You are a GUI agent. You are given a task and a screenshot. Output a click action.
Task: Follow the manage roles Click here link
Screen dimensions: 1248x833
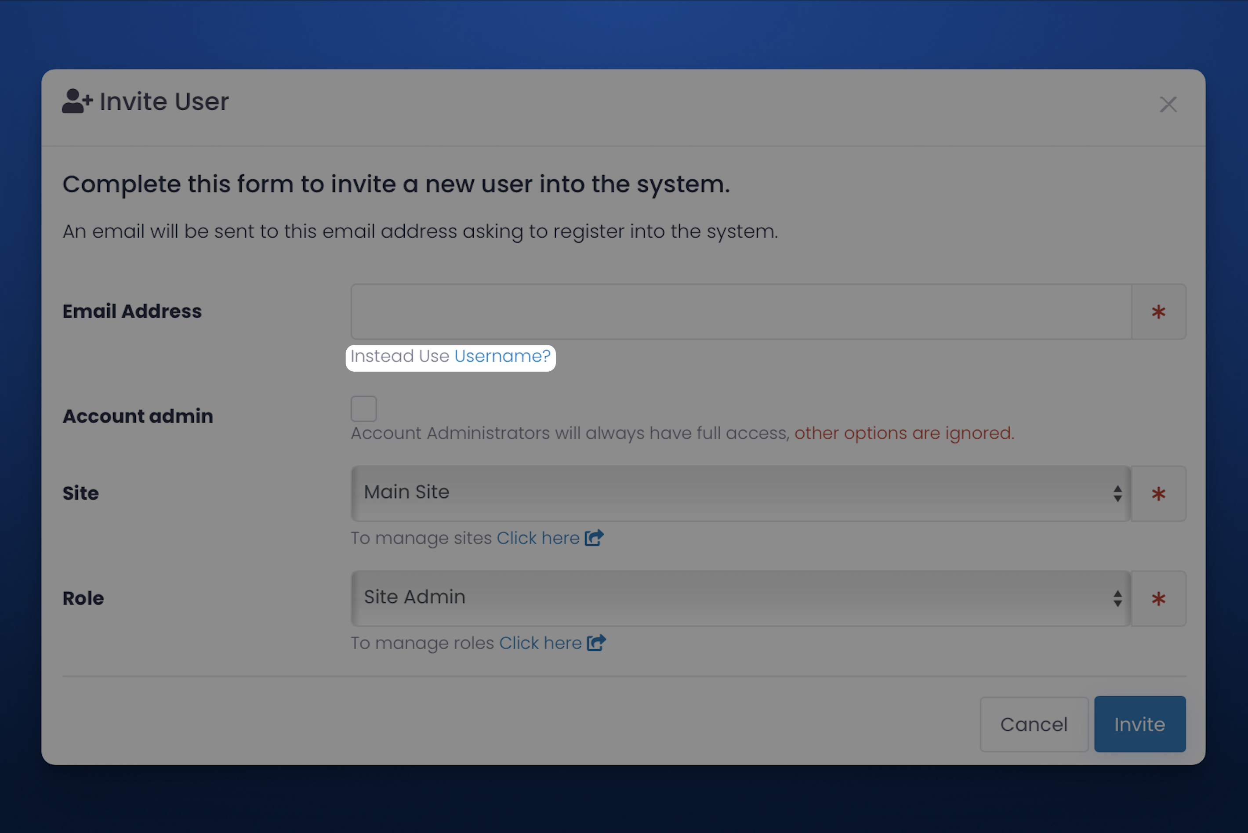[541, 643]
